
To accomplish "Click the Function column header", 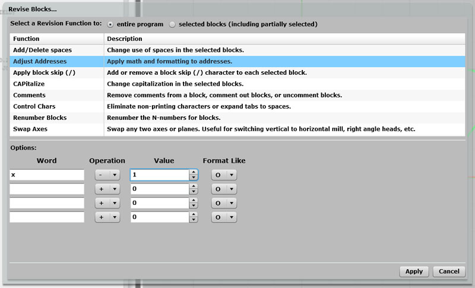I will pyautogui.click(x=57, y=39).
